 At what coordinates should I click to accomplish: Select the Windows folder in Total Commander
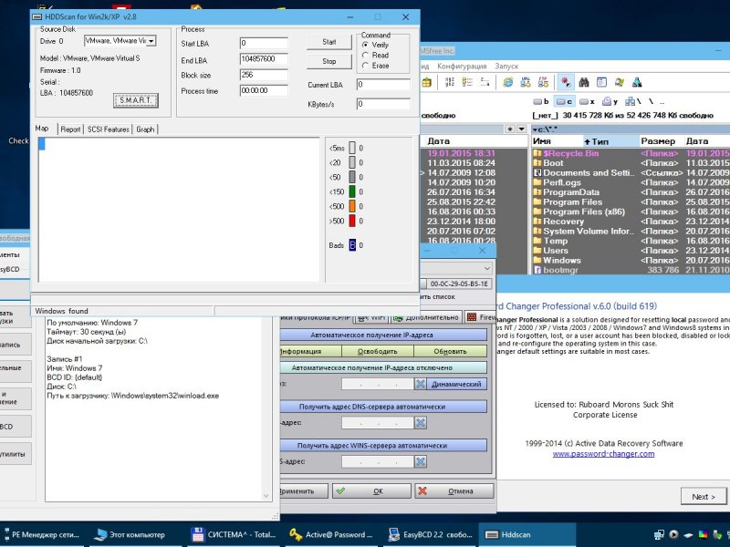[561, 260]
